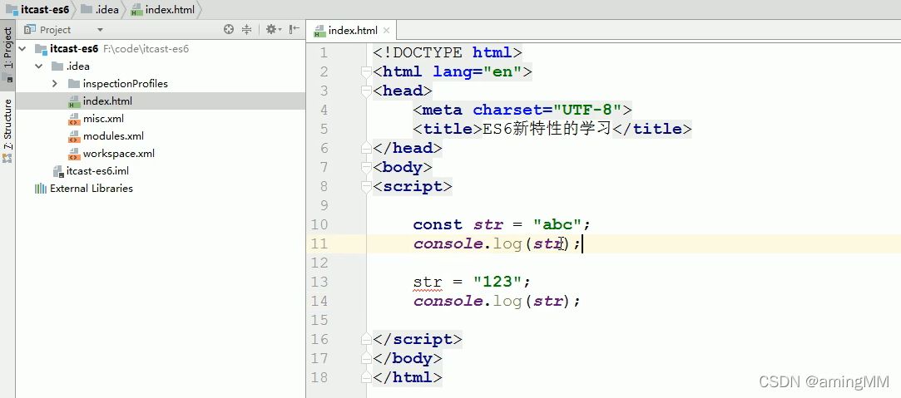
Task: Select itcast-es6.iml in the project tree
Action: pyautogui.click(x=161, y=171)
